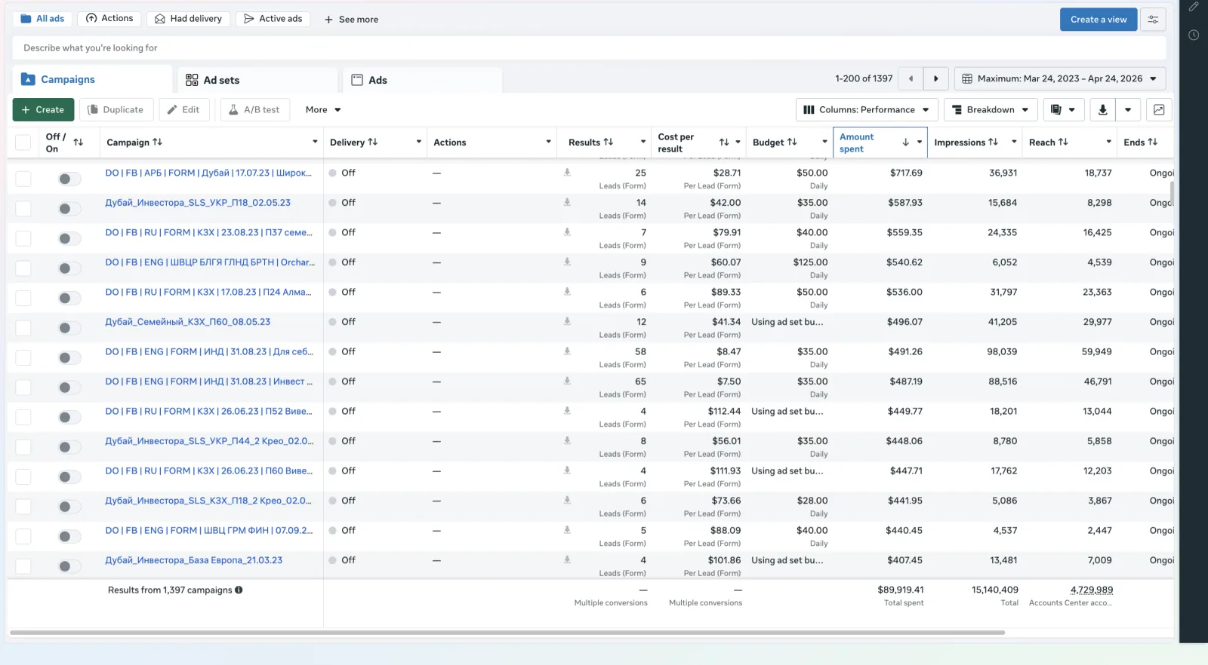The height and width of the screenshot is (665, 1208).
Task: Sort the Reach column
Action: click(x=1063, y=142)
